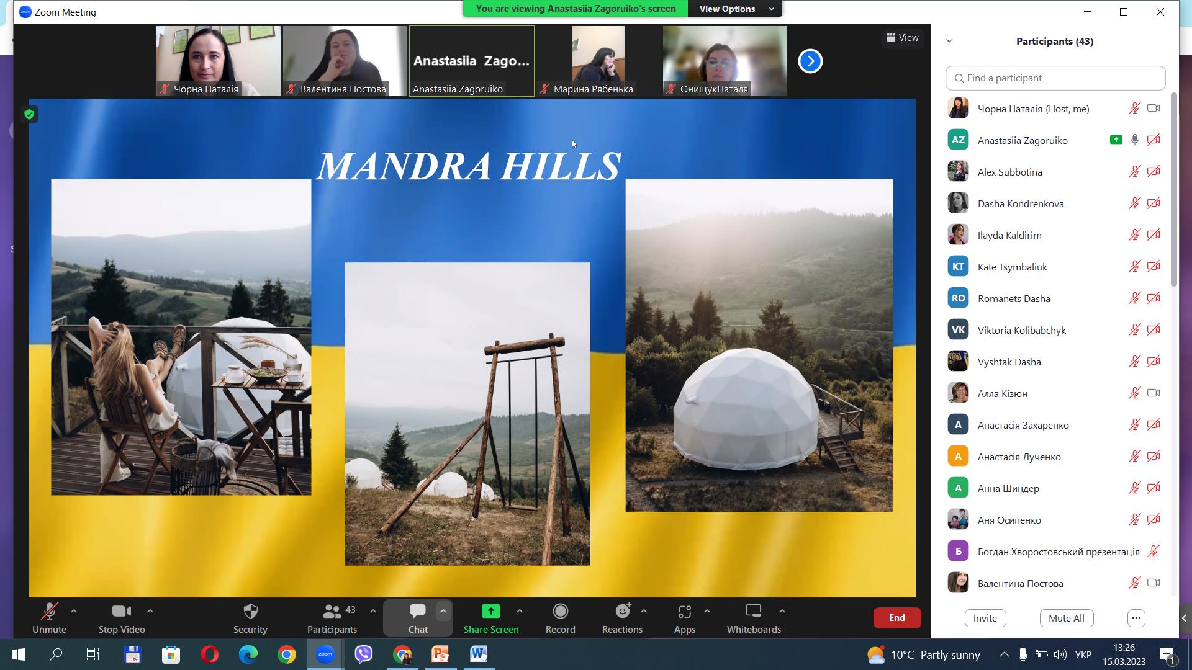1192x670 pixels.
Task: Toggle Алла Кізюн's muted microphone icon
Action: (x=1134, y=393)
